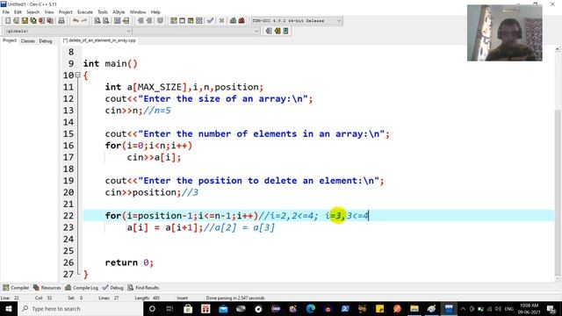562x316 pixels.
Task: Start debugging with the checkmark icon
Action: (x=211, y=21)
